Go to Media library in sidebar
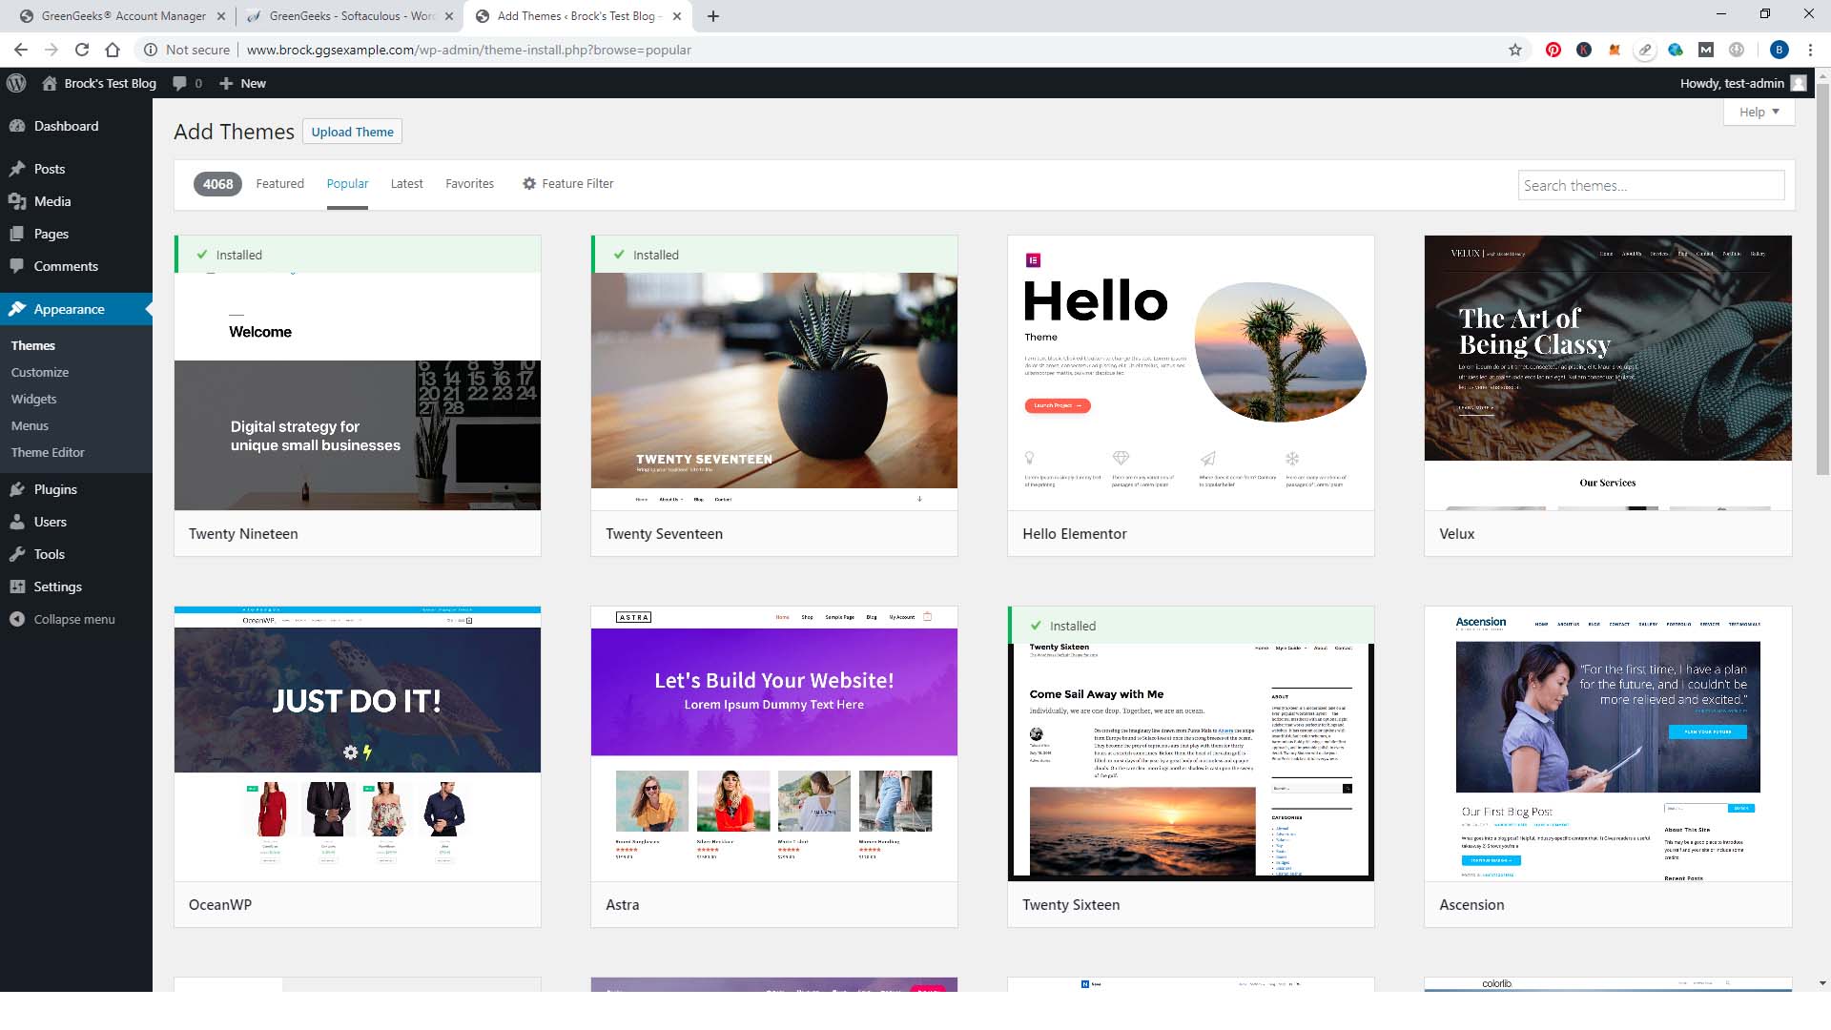Image resolution: width=1831 pixels, height=1030 pixels. coord(52,201)
